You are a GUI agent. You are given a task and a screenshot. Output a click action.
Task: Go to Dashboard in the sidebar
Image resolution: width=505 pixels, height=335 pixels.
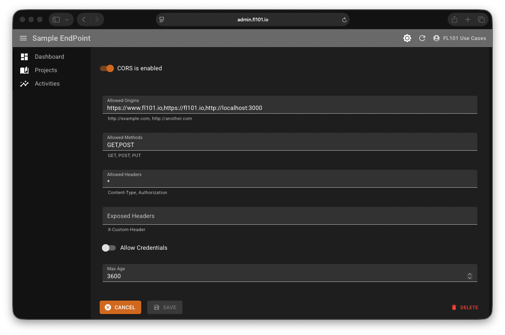49,57
